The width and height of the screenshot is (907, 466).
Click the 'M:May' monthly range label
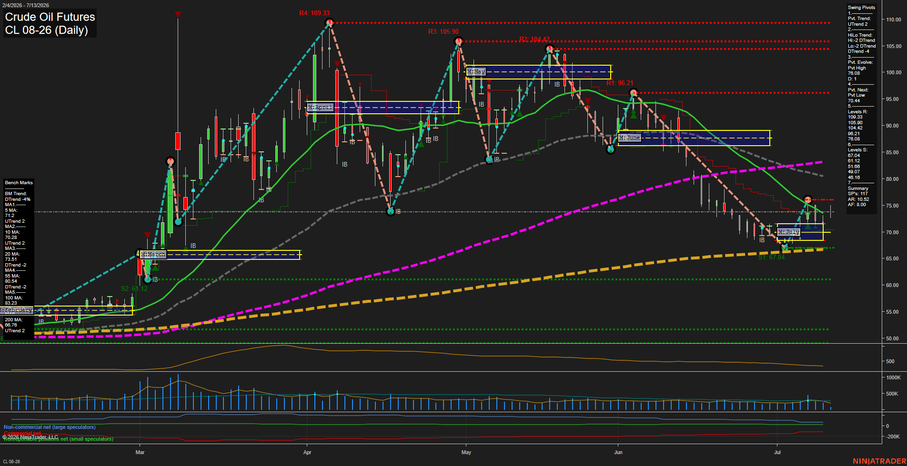[x=476, y=71]
